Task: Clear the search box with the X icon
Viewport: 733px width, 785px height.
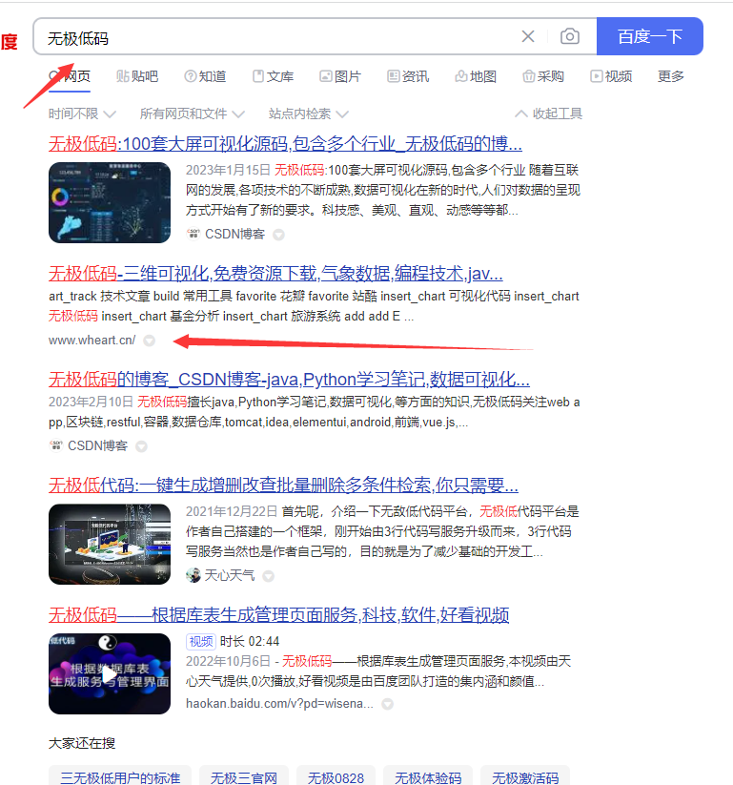Action: 528,36
